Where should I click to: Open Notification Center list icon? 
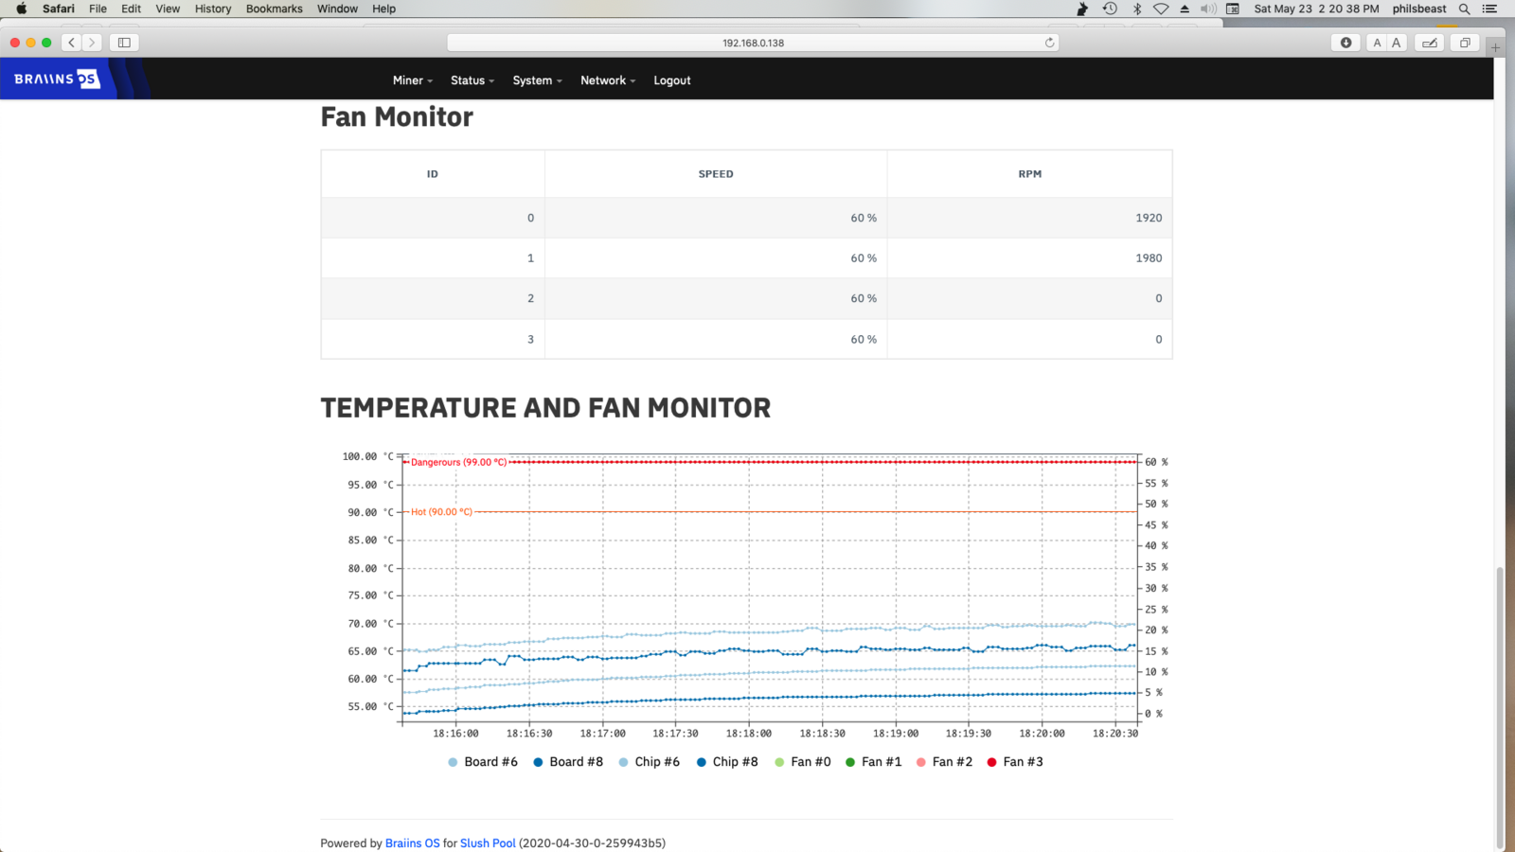(1489, 9)
